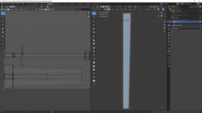Viewport: 202px width, 113px height.
Task: Open the viewport overlays dropdown arrow
Action: (x=165, y=9)
